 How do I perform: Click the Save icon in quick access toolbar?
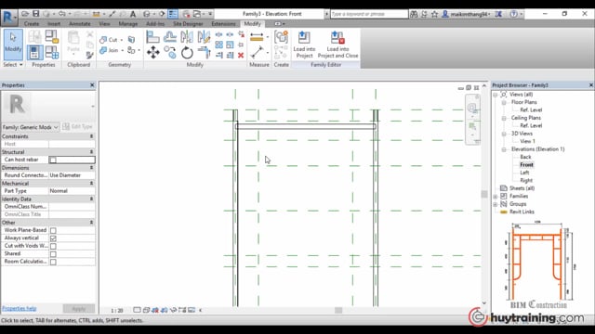[35, 14]
